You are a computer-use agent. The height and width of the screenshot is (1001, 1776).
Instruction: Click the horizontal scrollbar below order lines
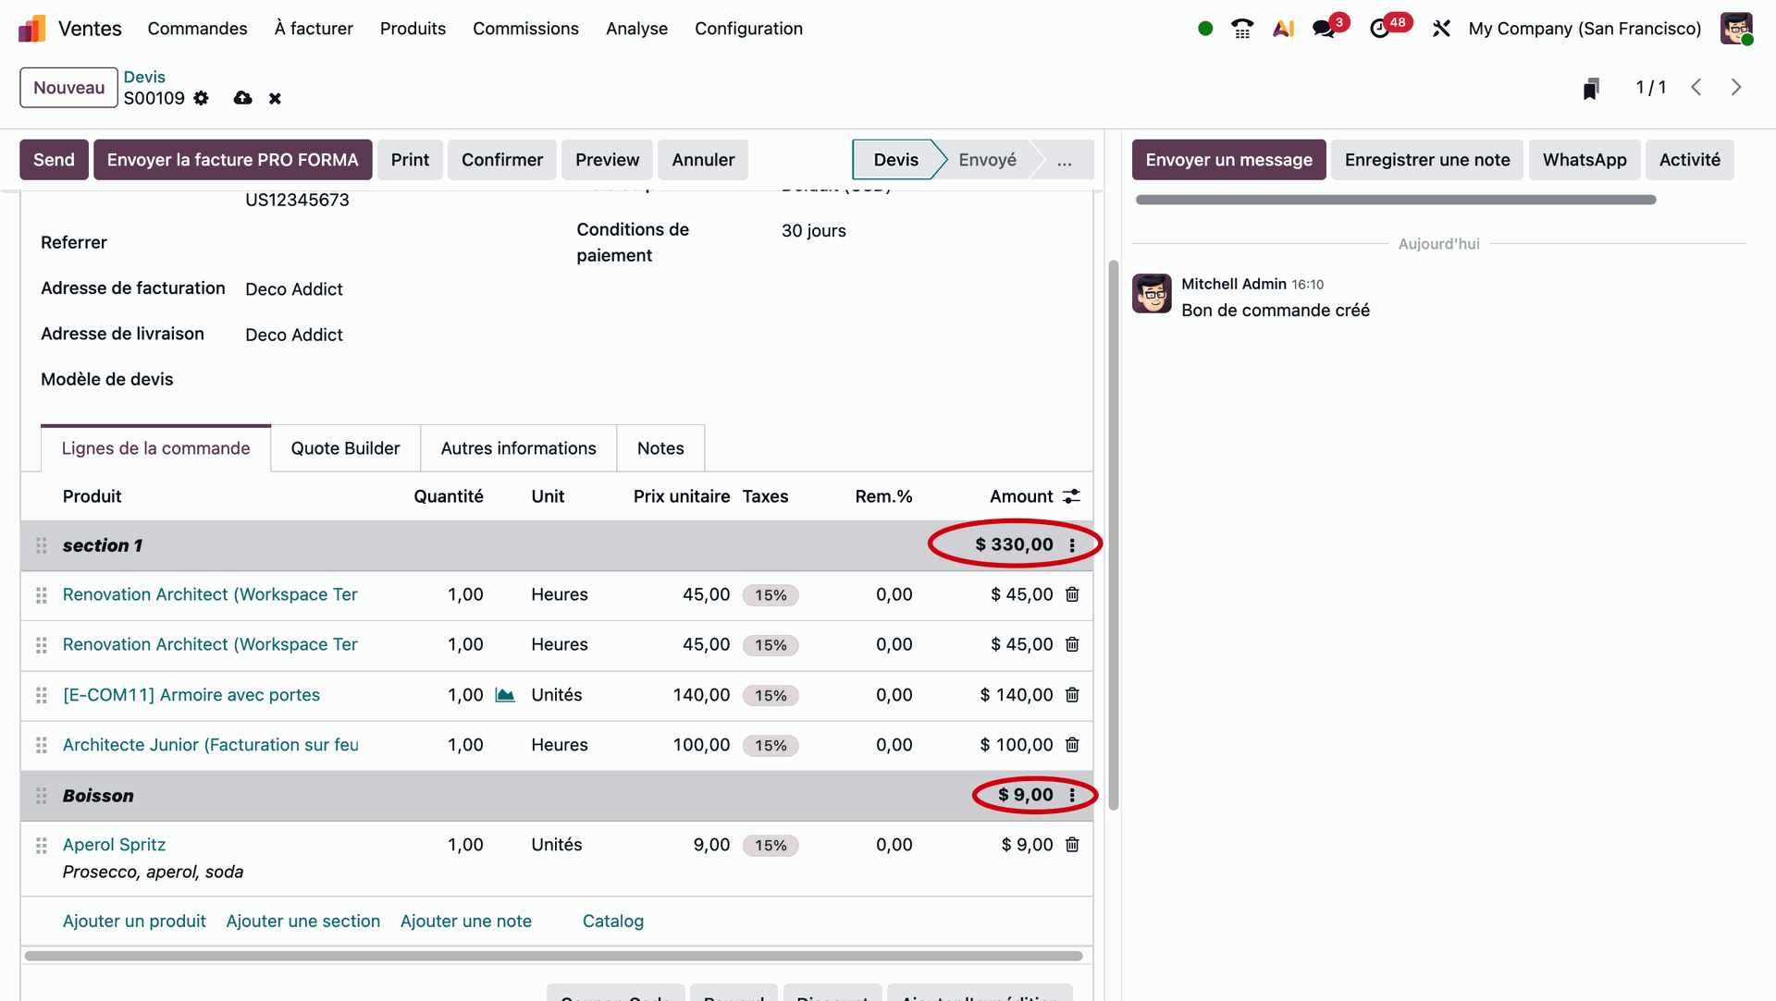pyautogui.click(x=553, y=956)
